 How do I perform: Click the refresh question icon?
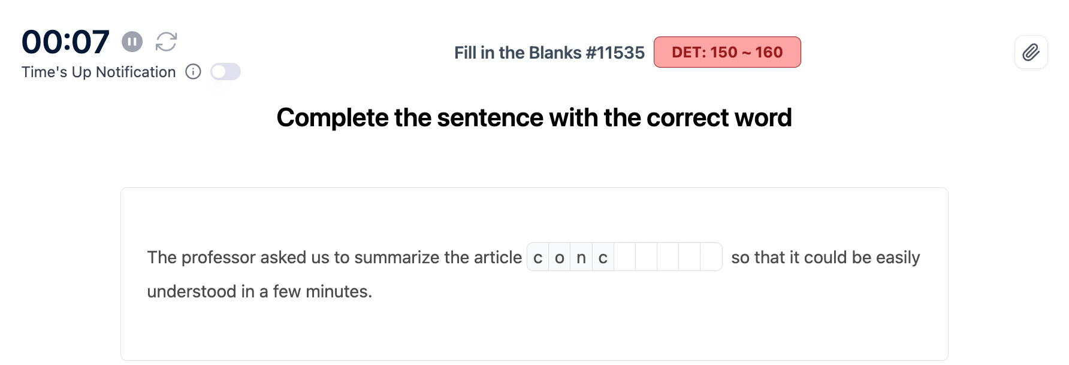pos(166,42)
